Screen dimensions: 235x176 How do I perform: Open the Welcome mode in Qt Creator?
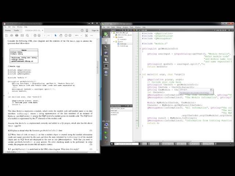(x=106, y=35)
